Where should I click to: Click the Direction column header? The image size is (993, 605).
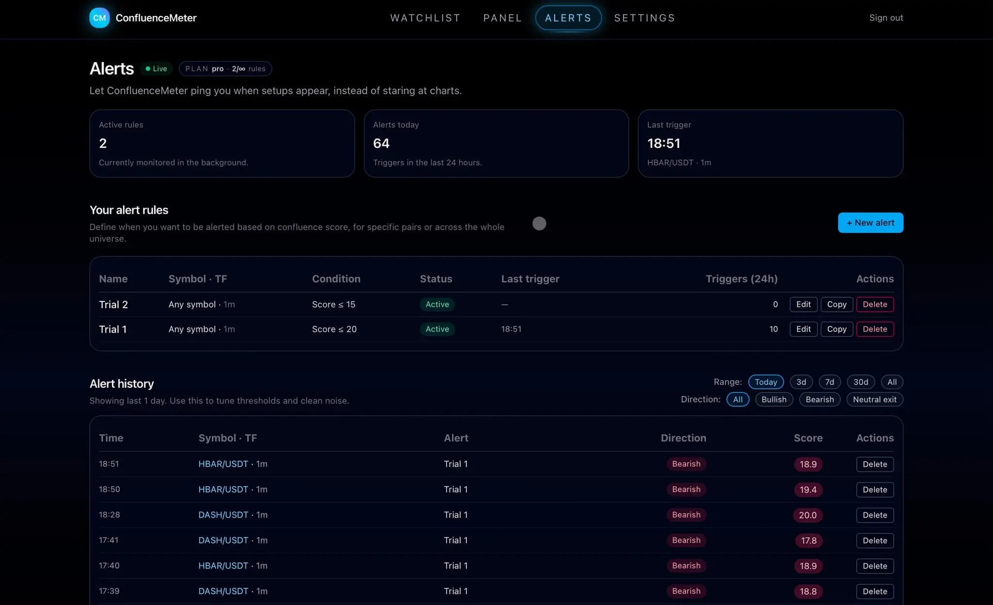[x=683, y=438]
